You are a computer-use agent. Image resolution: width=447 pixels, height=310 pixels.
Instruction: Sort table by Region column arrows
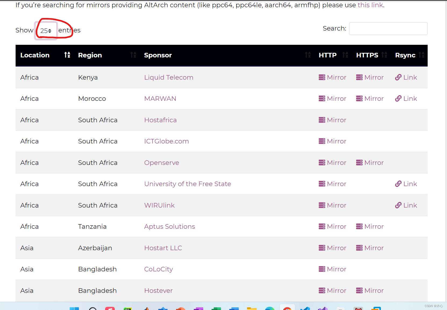click(x=133, y=55)
